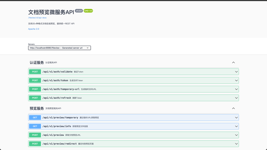267x150 pixels.
Task: Select the 认证服务 tag heading
Action: tap(37, 63)
